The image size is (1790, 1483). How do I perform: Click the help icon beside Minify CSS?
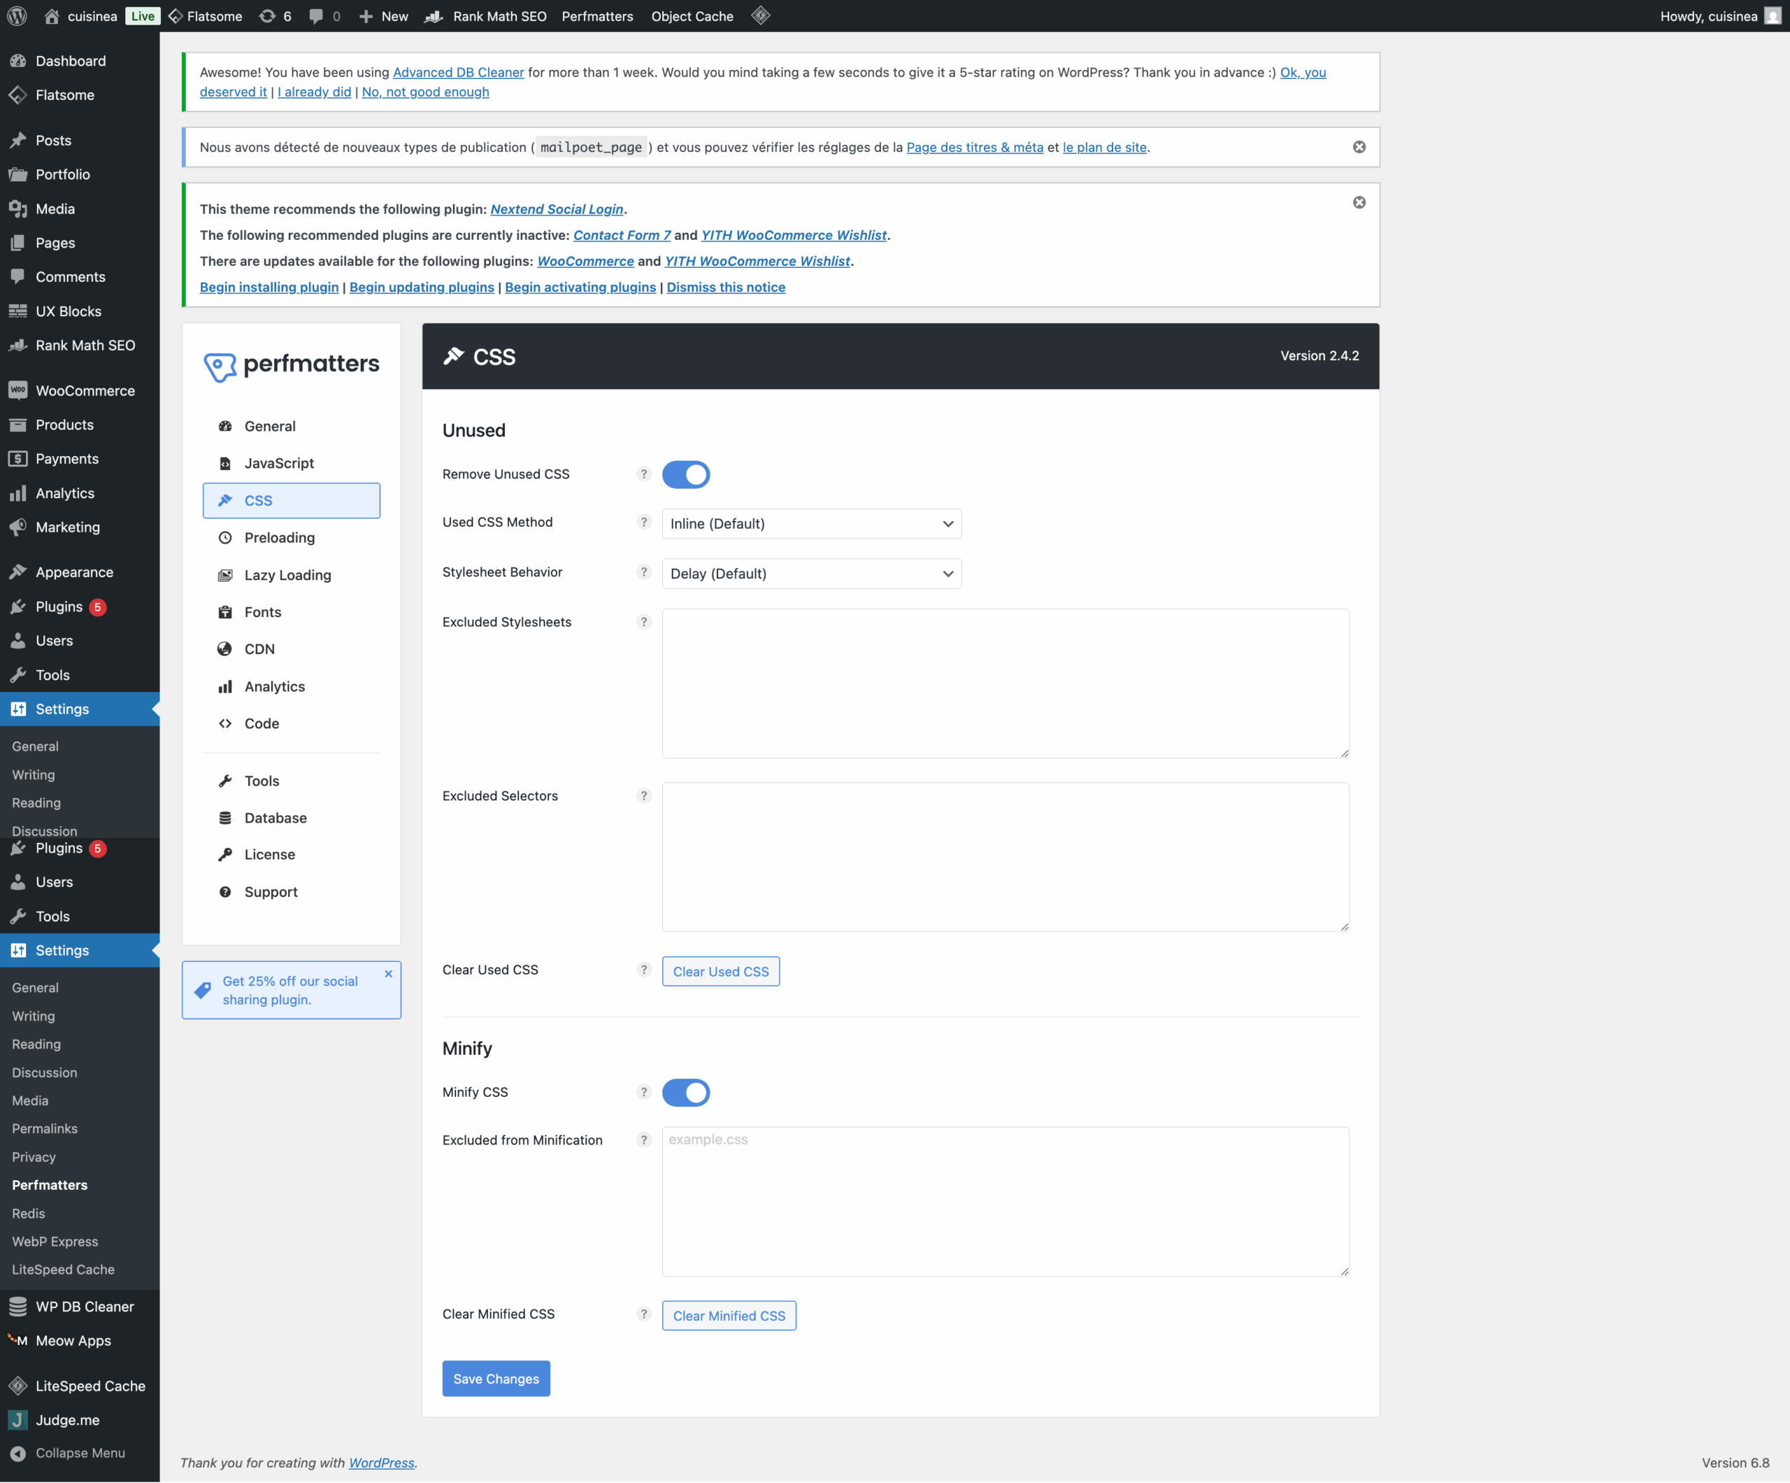click(x=643, y=1091)
